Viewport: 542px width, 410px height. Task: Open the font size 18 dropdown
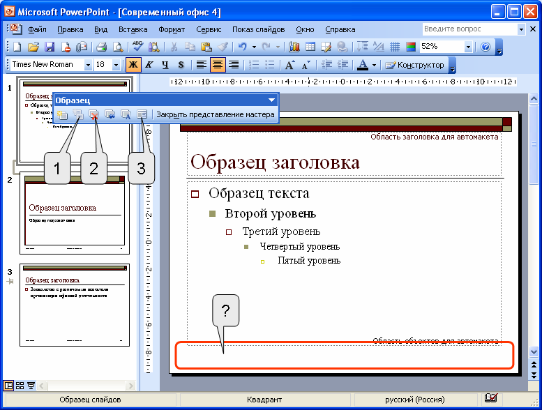click(x=116, y=65)
